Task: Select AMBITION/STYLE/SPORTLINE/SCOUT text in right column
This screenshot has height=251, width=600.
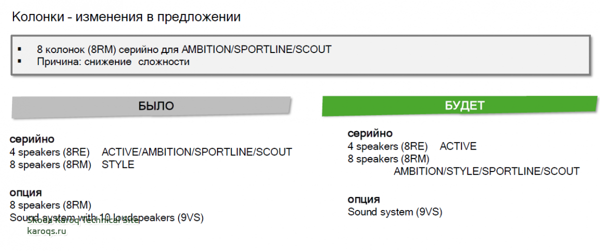Action: 486,171
